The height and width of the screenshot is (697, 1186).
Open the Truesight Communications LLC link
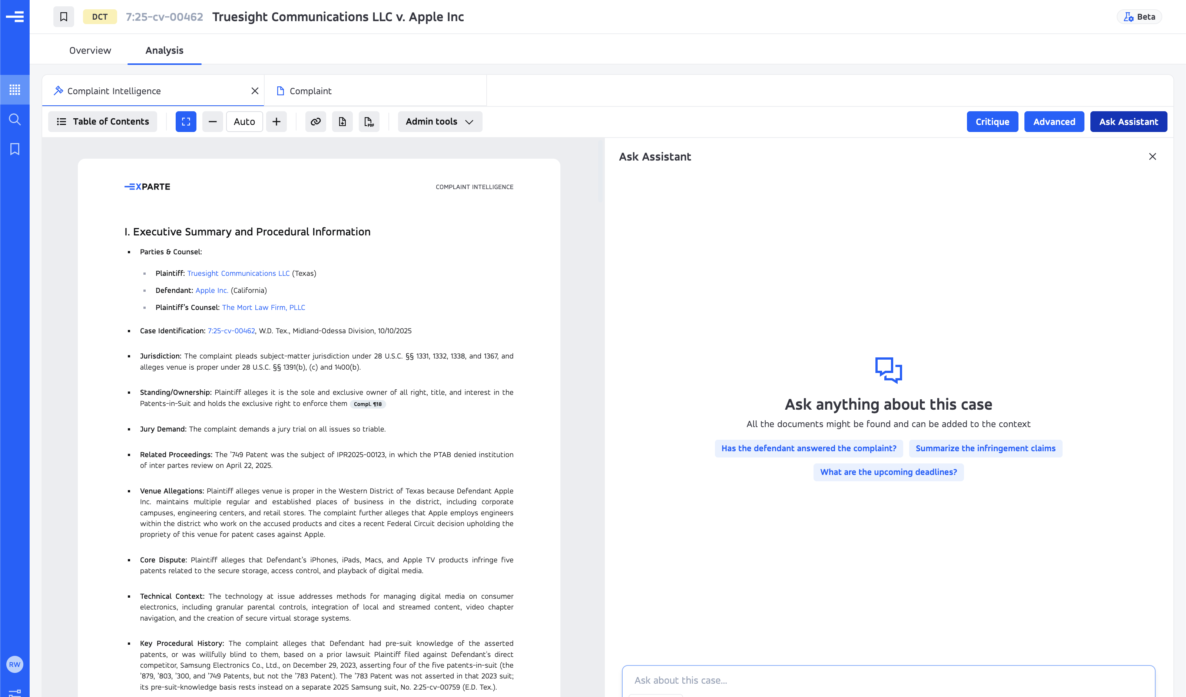(238, 273)
